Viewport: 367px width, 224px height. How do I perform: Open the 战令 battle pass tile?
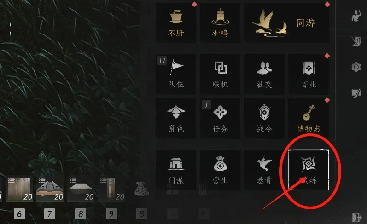[x=264, y=119]
